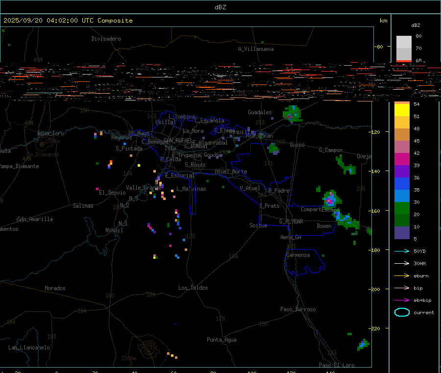Click the km axis unit label

[x=383, y=21]
